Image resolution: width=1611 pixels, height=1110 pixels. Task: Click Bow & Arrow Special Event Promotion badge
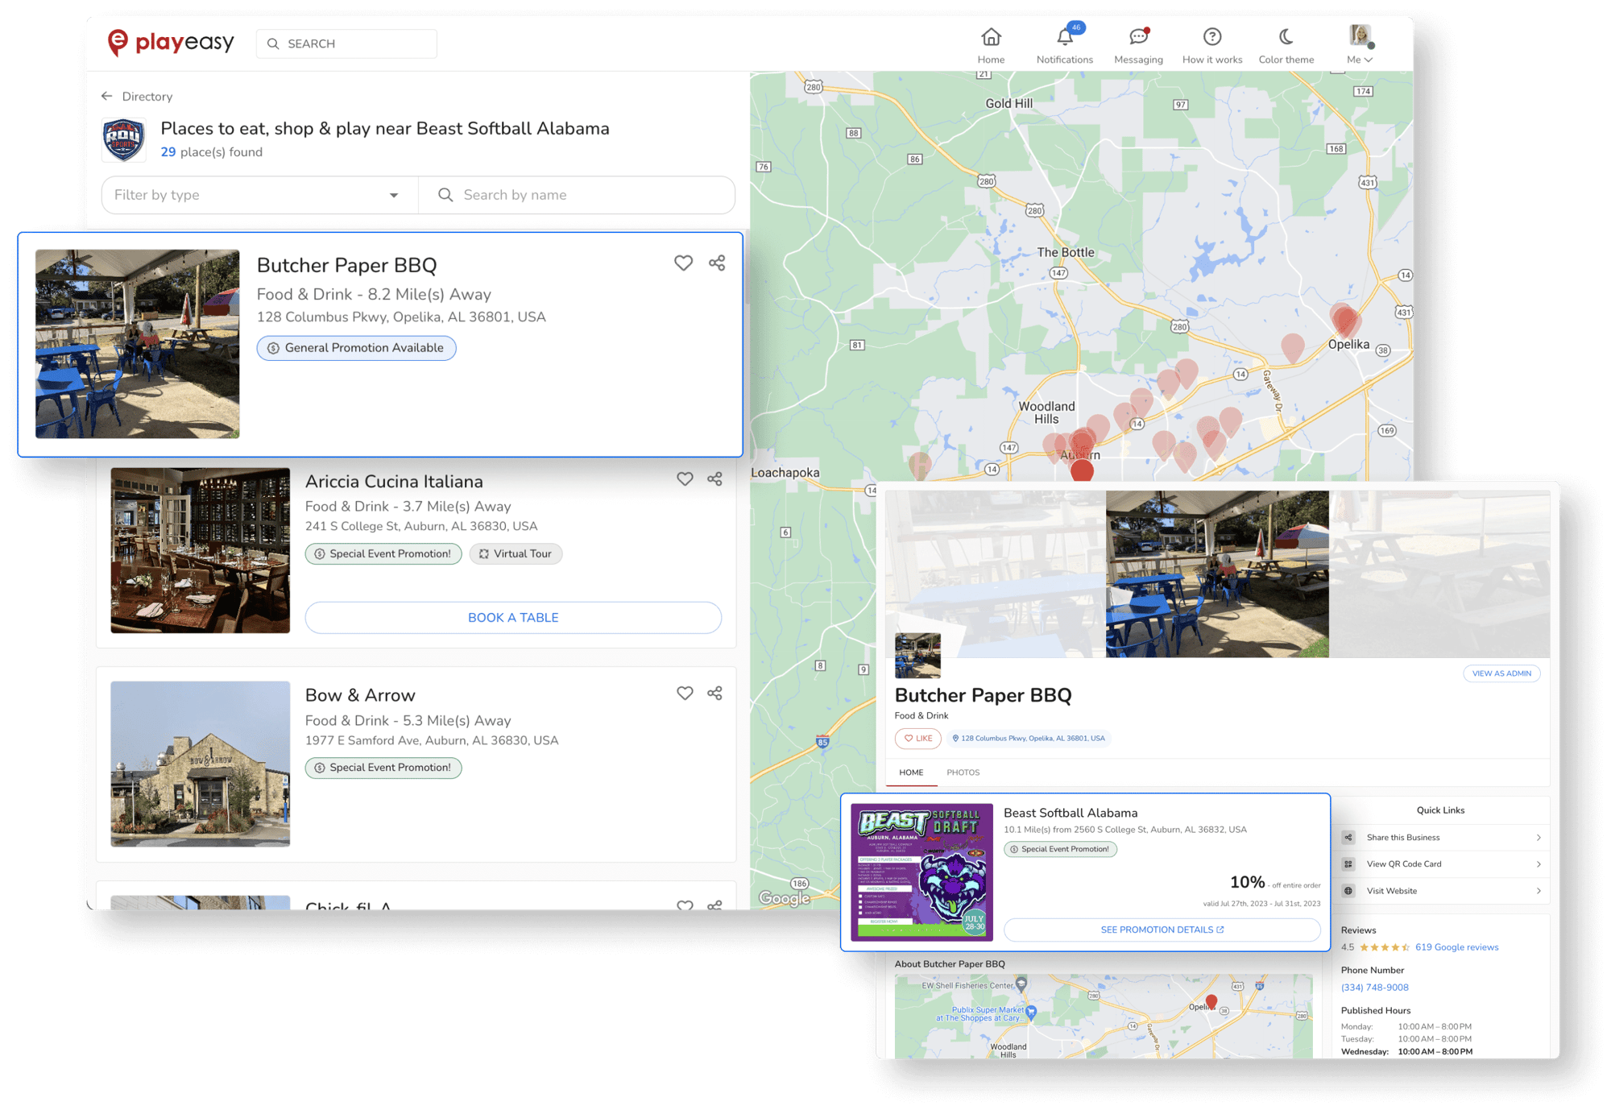[x=383, y=768]
